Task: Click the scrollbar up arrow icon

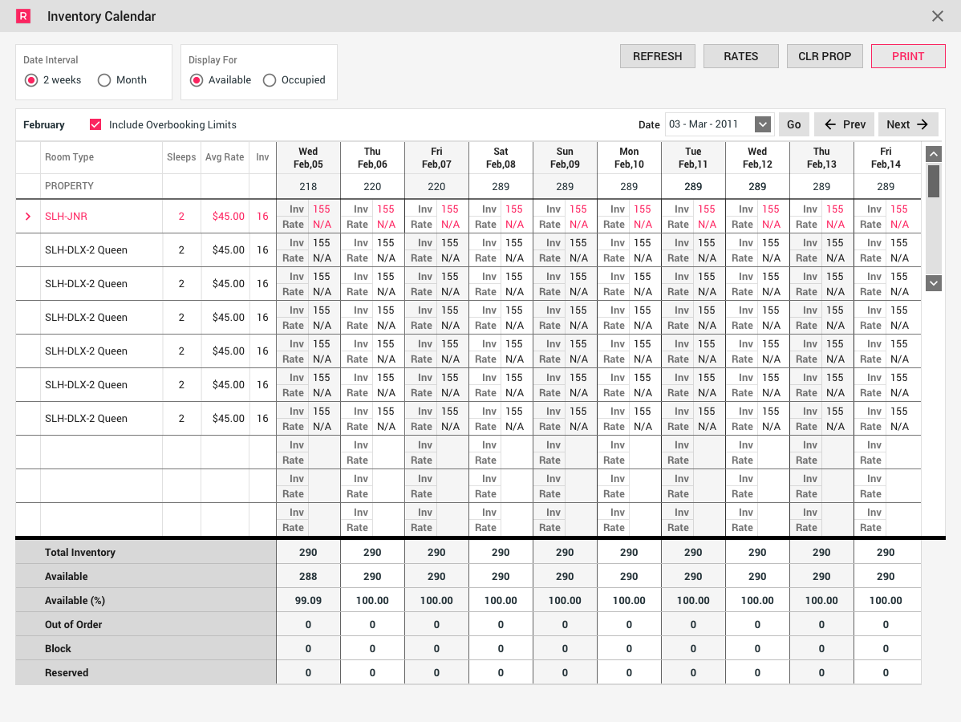Action: pyautogui.click(x=933, y=152)
